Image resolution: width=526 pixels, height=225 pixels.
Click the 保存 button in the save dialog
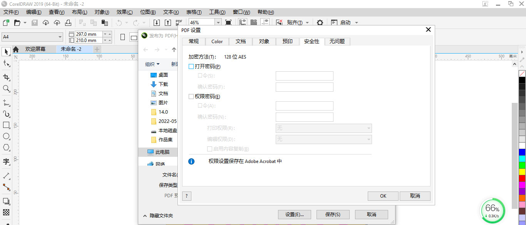click(x=332, y=214)
